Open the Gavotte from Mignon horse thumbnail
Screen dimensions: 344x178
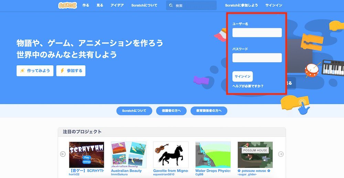point(171,155)
